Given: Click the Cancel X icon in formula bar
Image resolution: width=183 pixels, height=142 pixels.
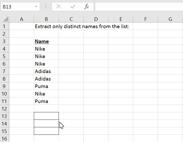Looking at the screenshot, I should [x=59, y=7].
